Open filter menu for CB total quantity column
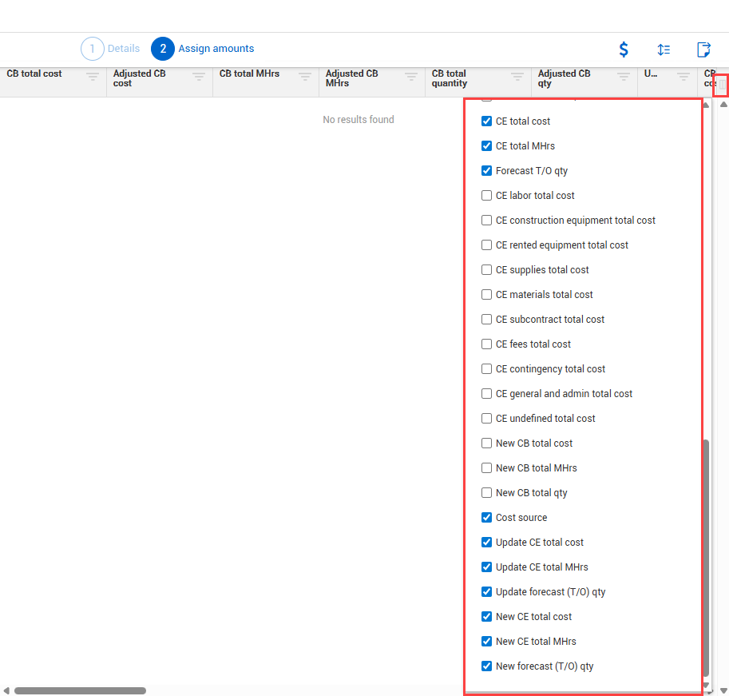 coord(517,77)
